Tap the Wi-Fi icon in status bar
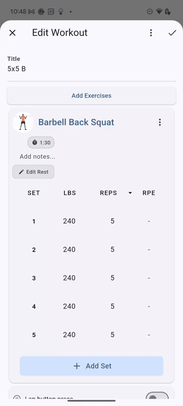This screenshot has height=406, width=183. click(159, 11)
